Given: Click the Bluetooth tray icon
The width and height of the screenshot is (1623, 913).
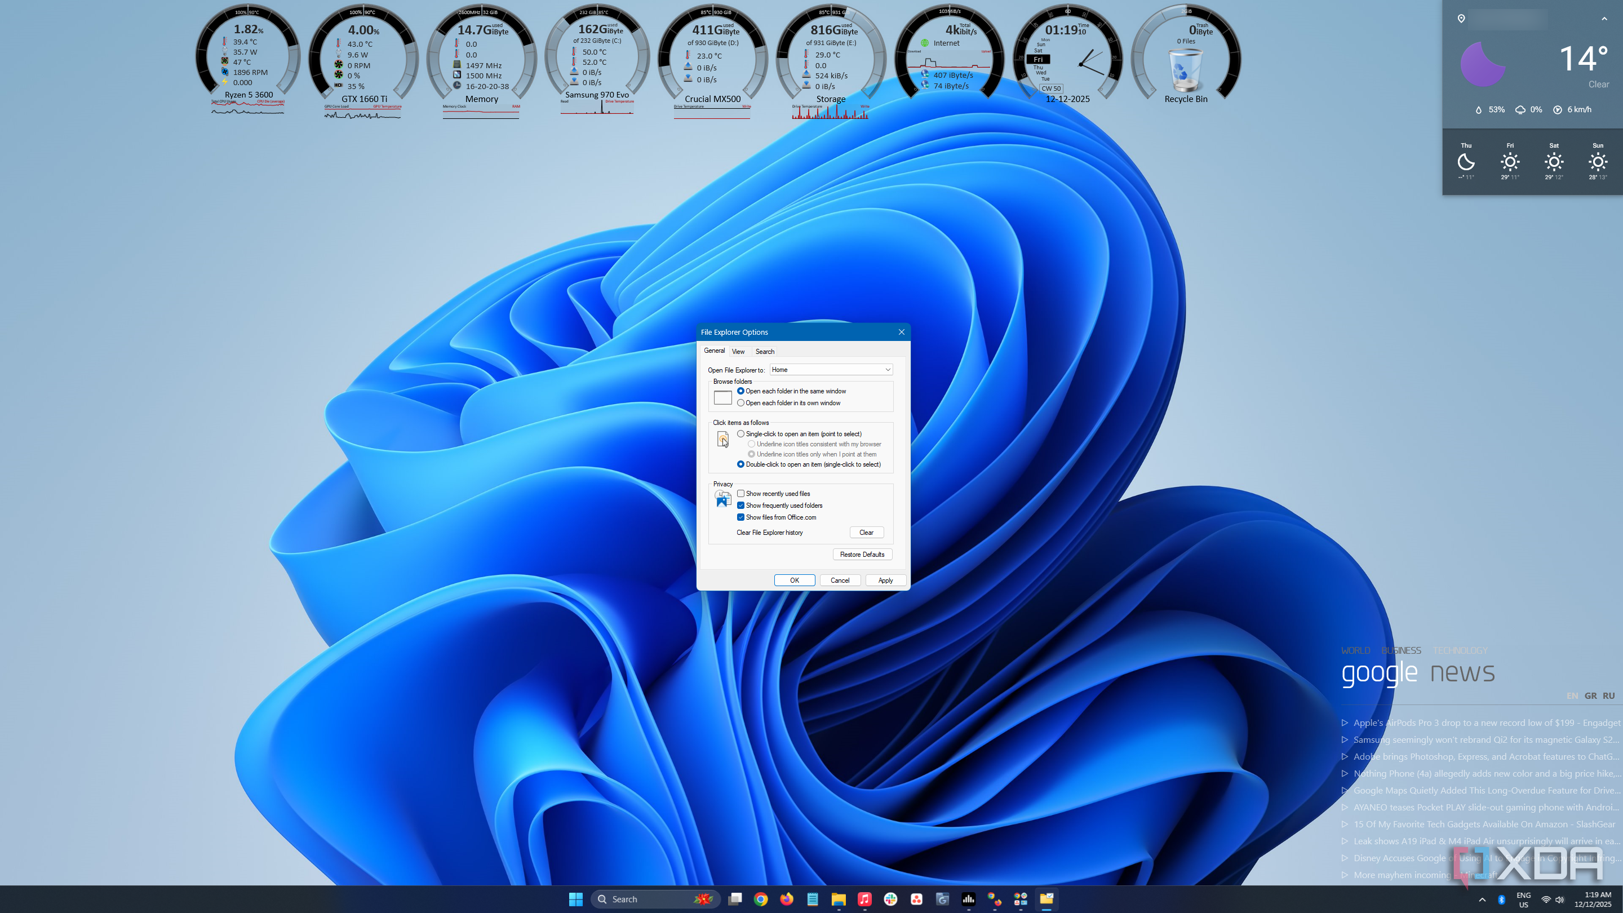Looking at the screenshot, I should (x=1501, y=900).
